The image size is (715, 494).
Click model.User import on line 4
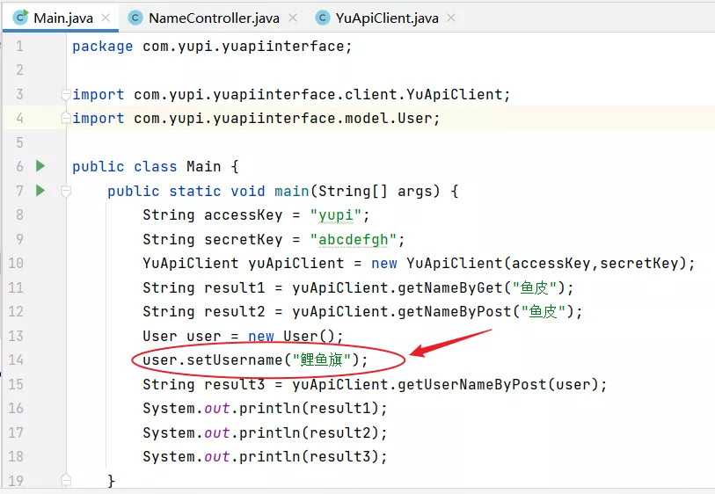pyautogui.click(x=389, y=119)
